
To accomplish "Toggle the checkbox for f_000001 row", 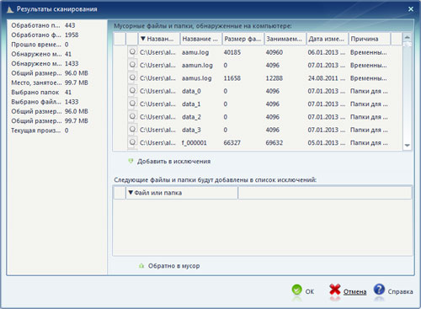I will pyautogui.click(x=132, y=142).
